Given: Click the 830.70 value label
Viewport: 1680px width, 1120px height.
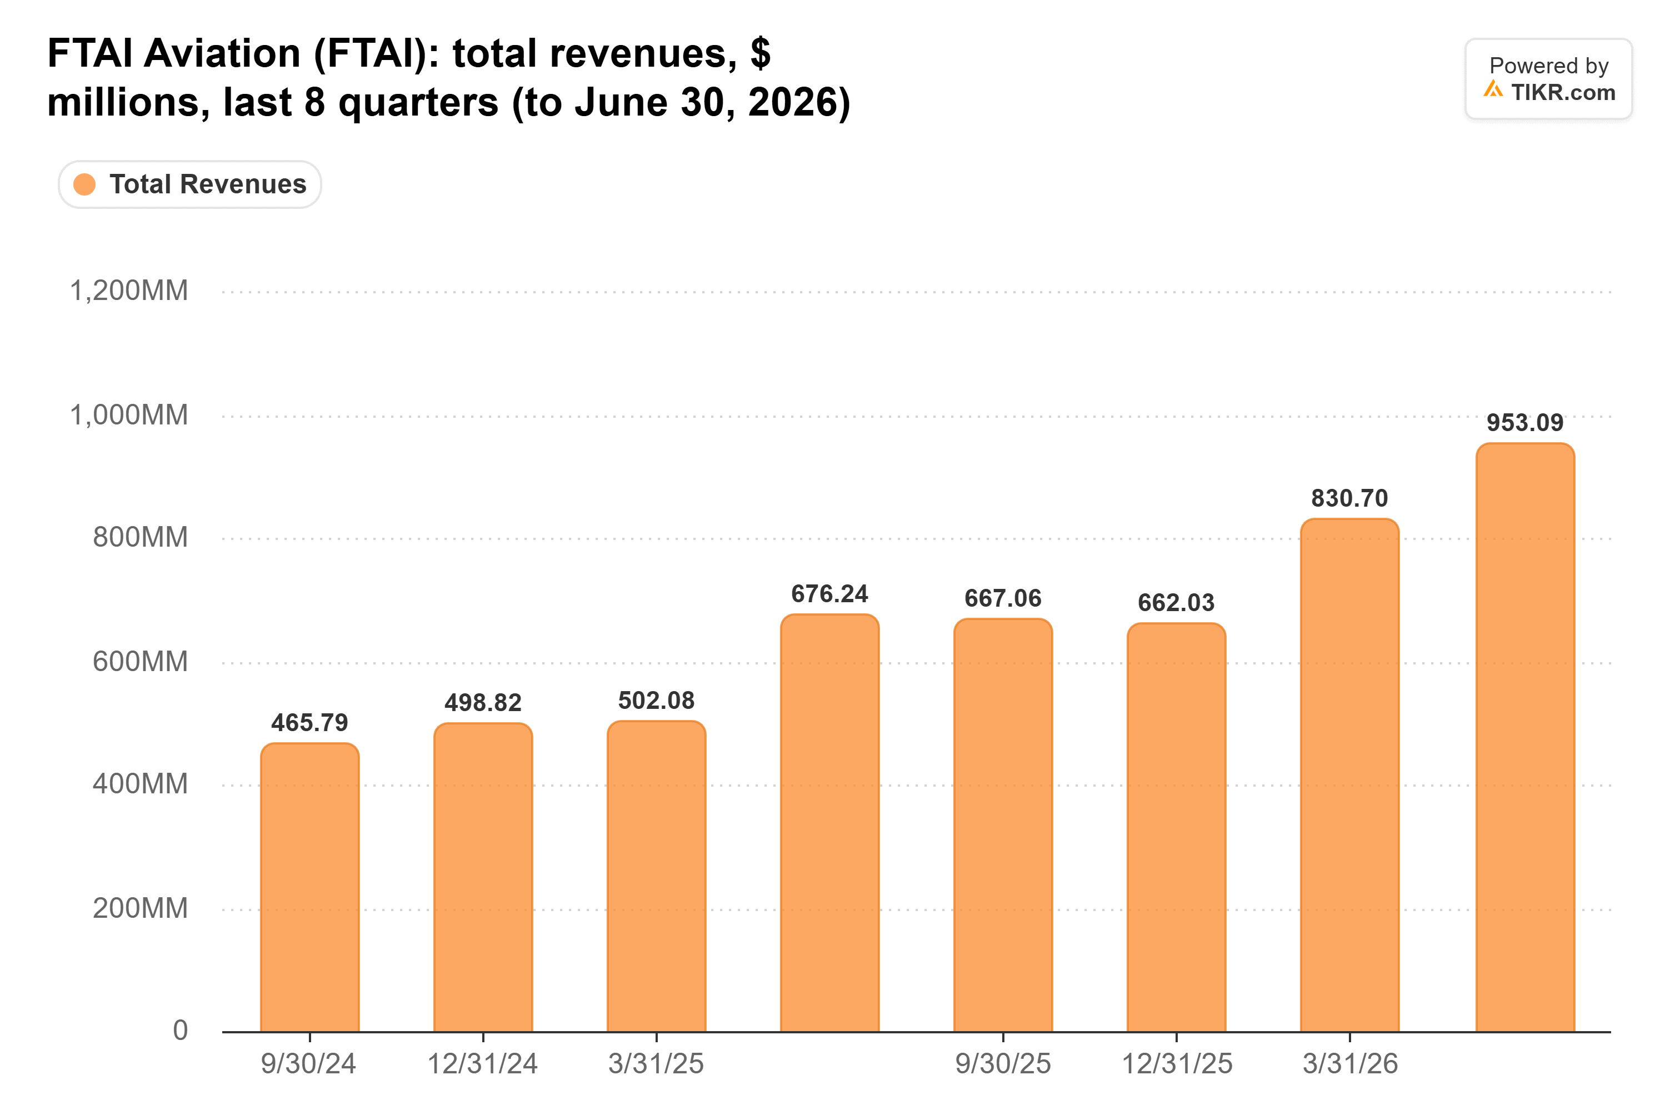Looking at the screenshot, I should (1350, 498).
